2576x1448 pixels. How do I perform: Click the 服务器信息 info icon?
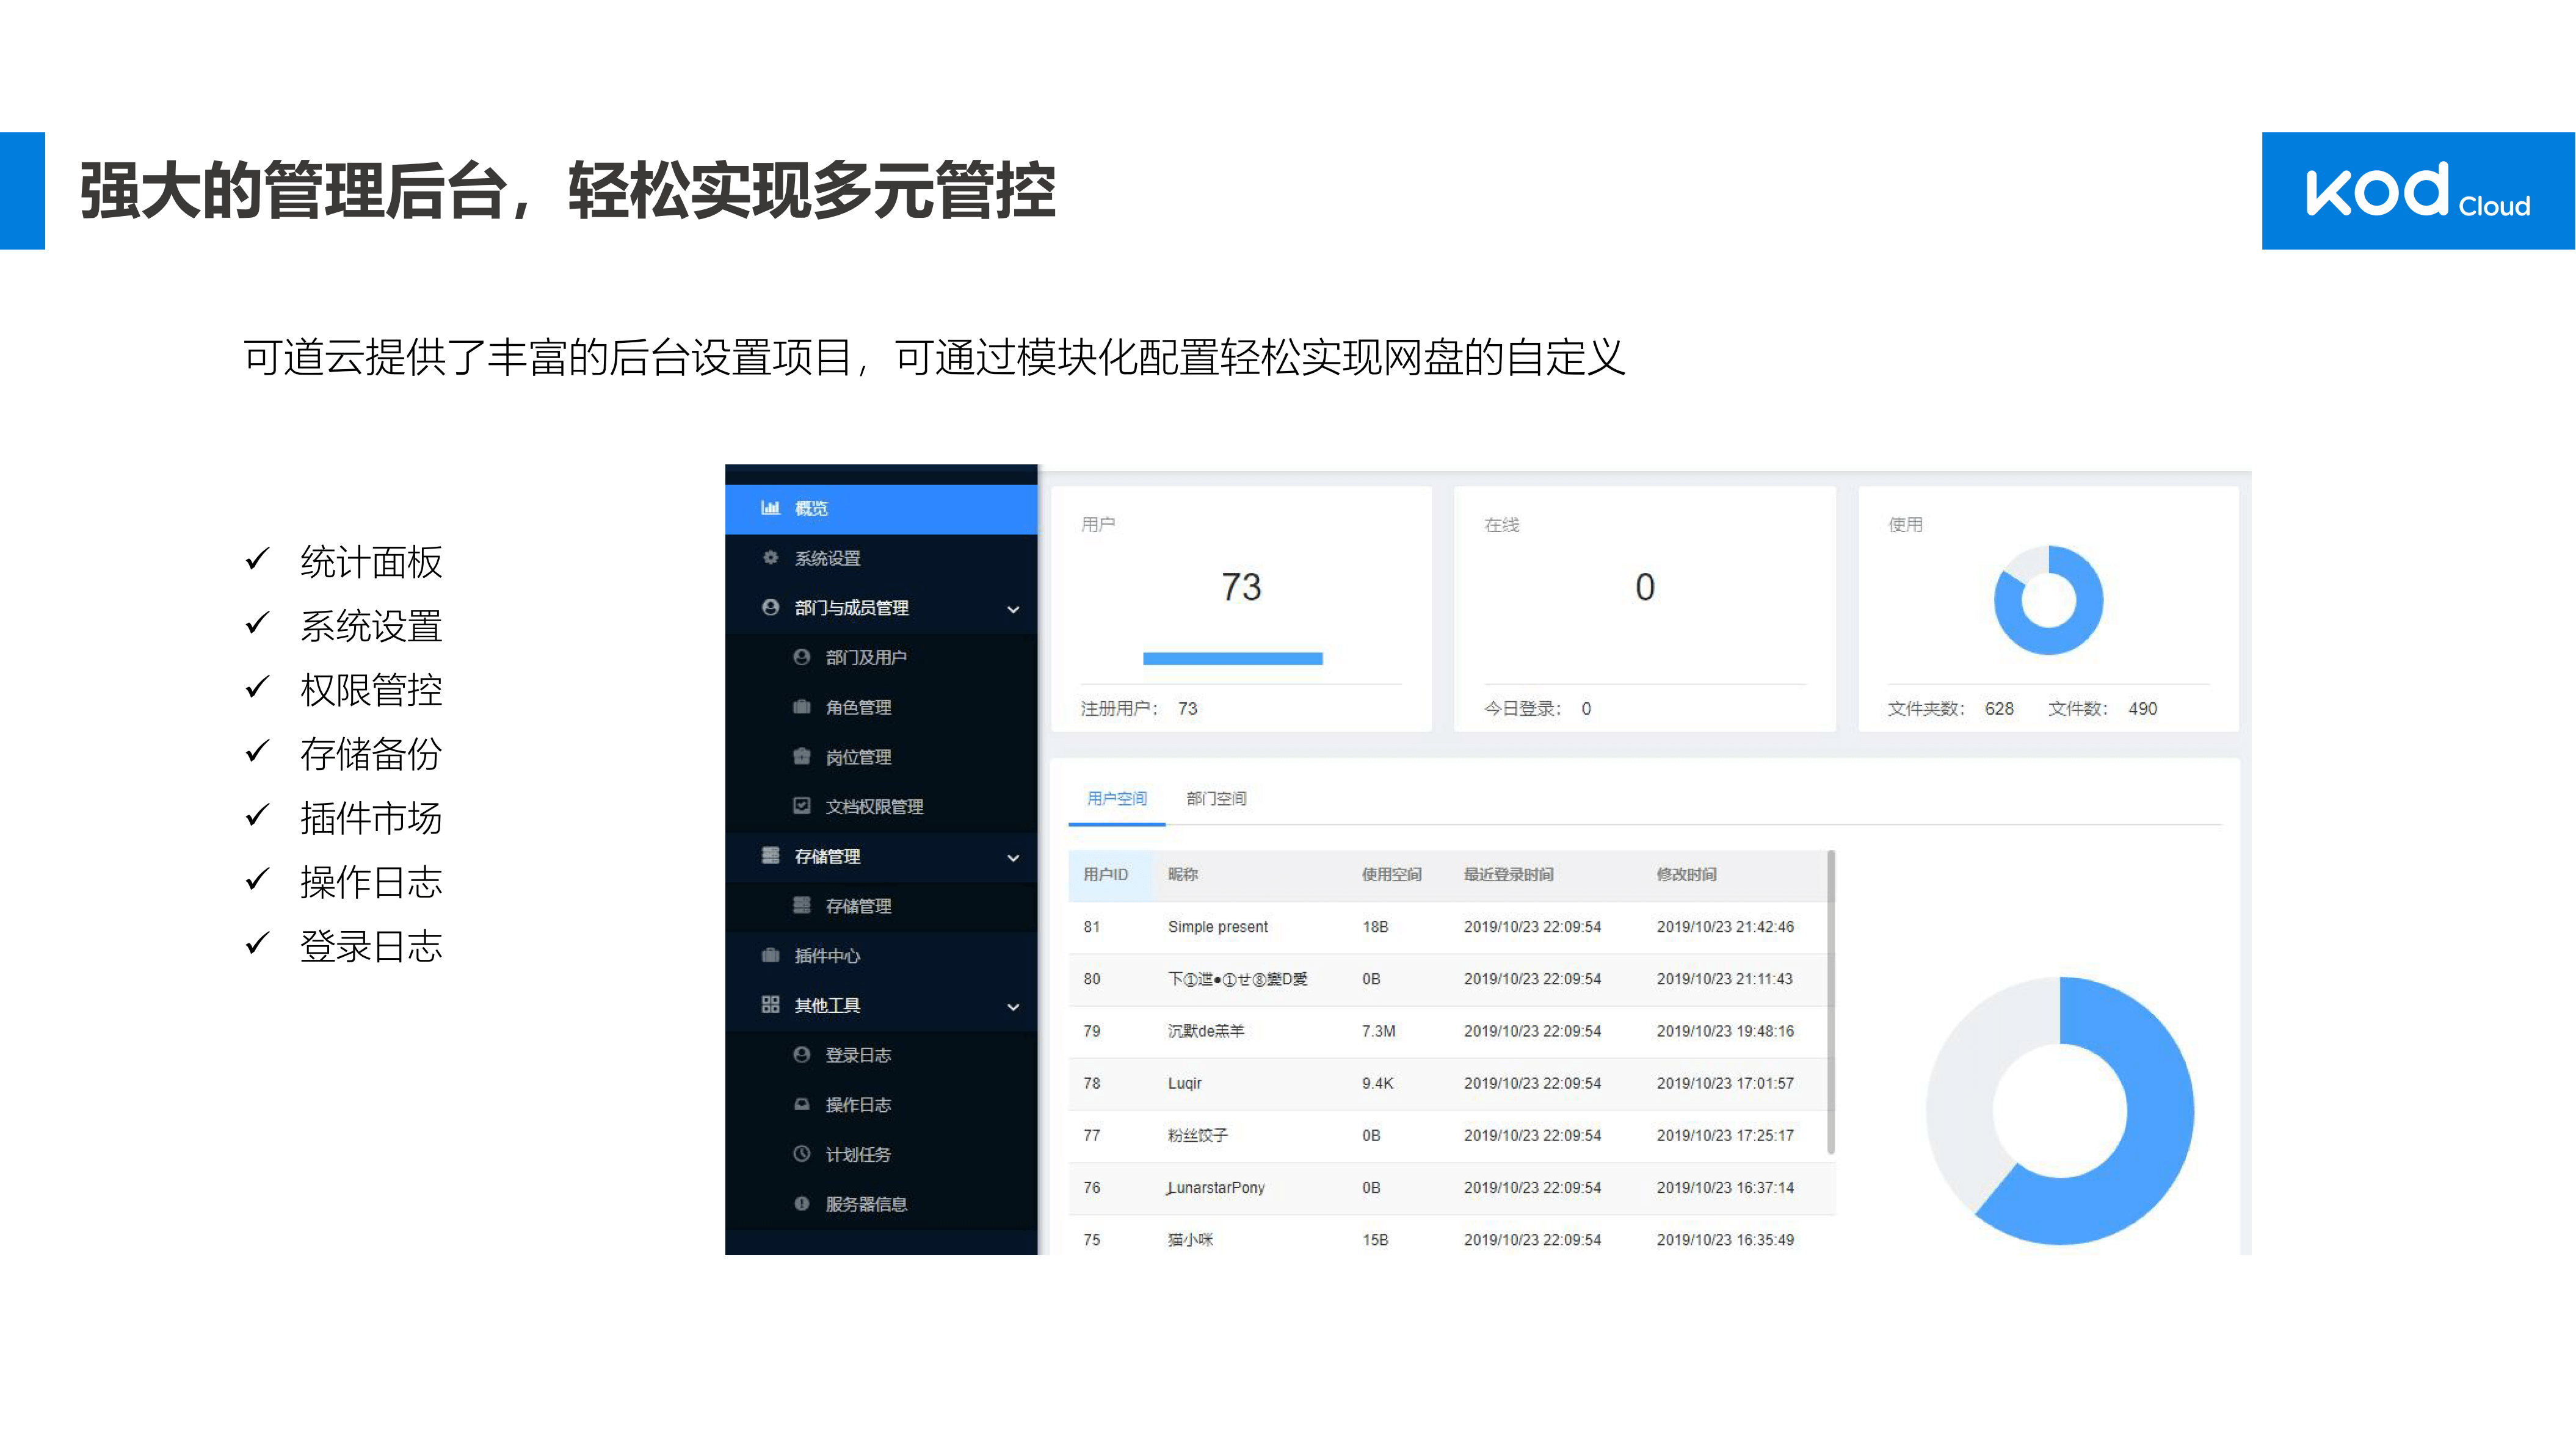tap(801, 1203)
